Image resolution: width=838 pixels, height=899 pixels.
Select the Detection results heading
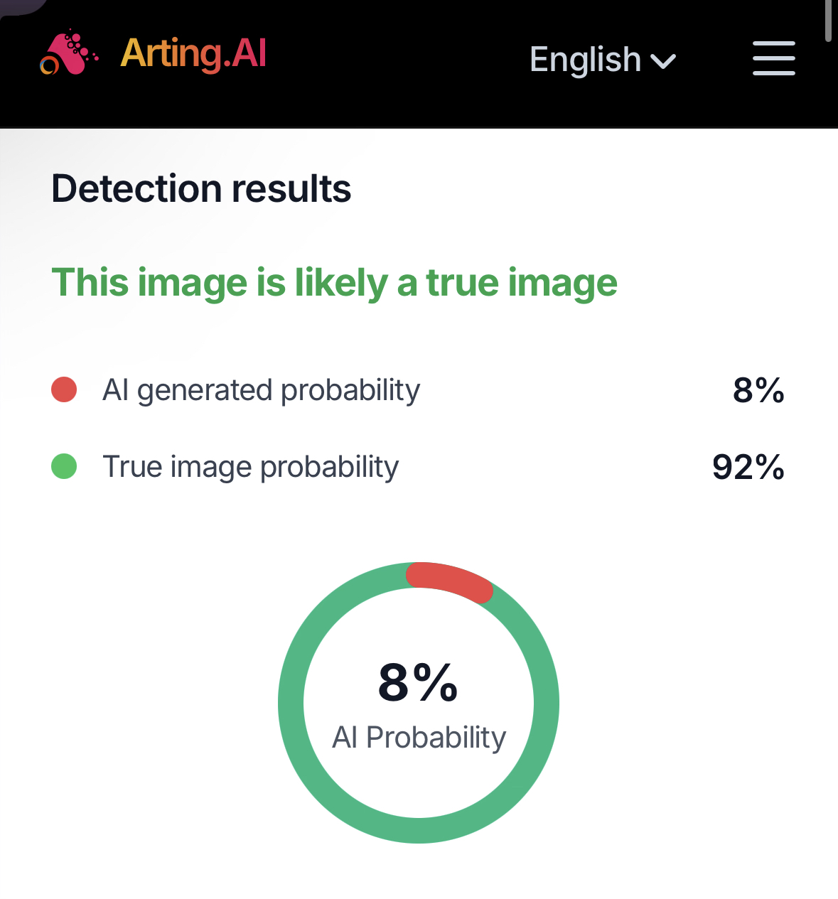pos(201,189)
